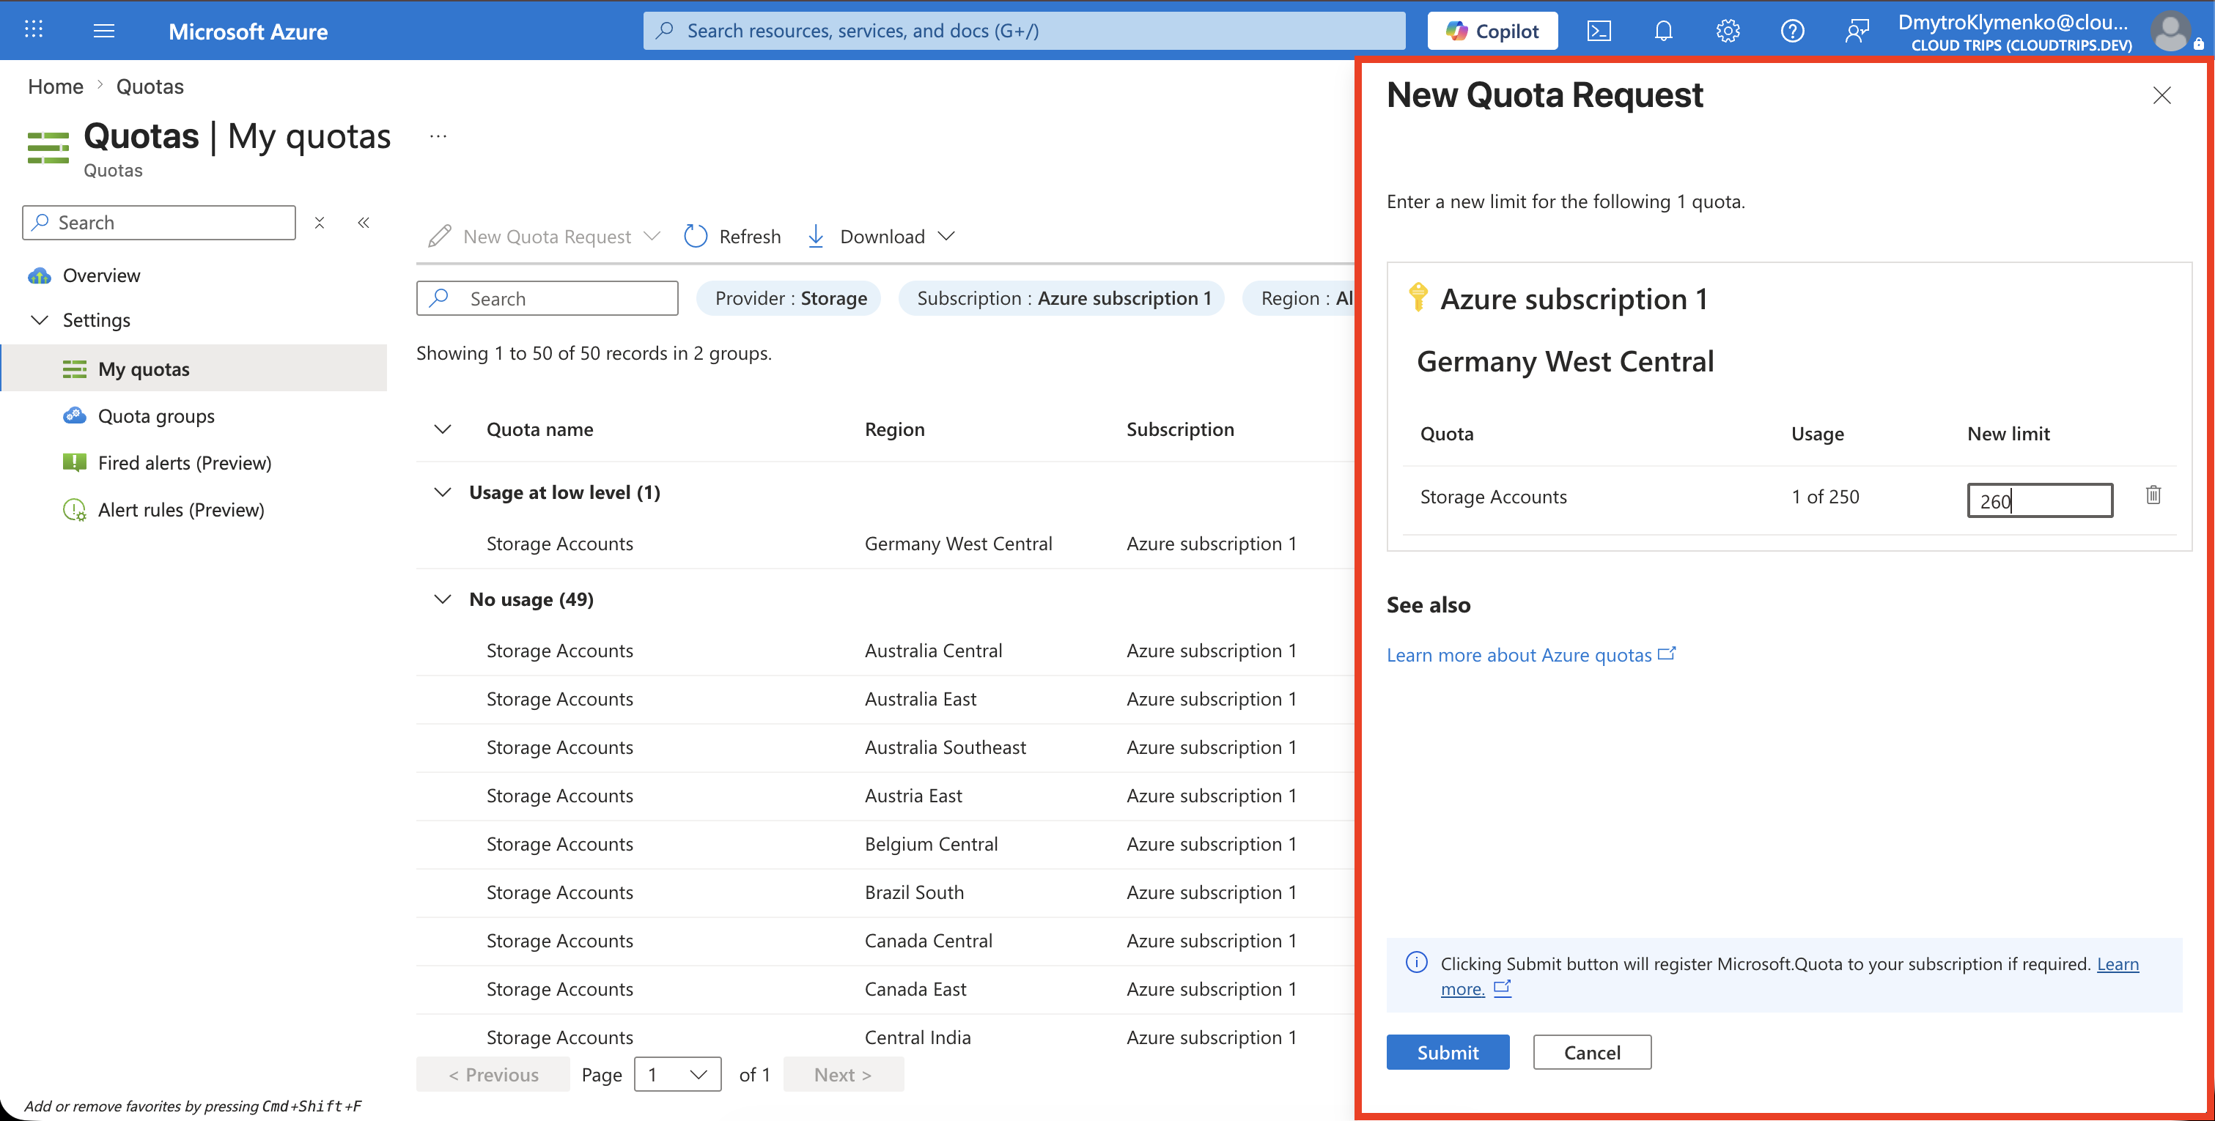2215x1121 pixels.
Task: Open the notifications bell
Action: 1663,31
